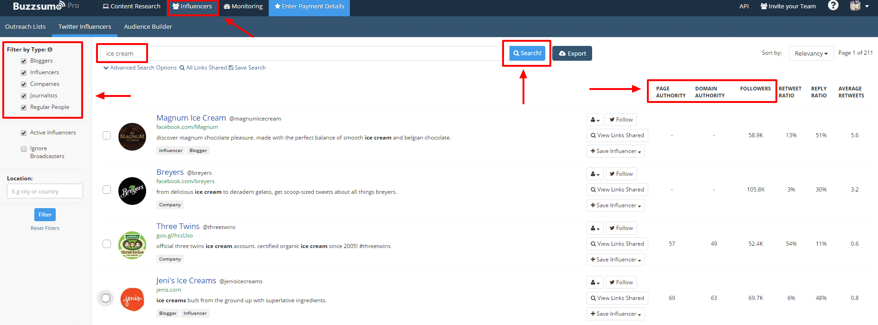The image size is (878, 325).
Task: Click Invite your Team
Action: (788, 6)
